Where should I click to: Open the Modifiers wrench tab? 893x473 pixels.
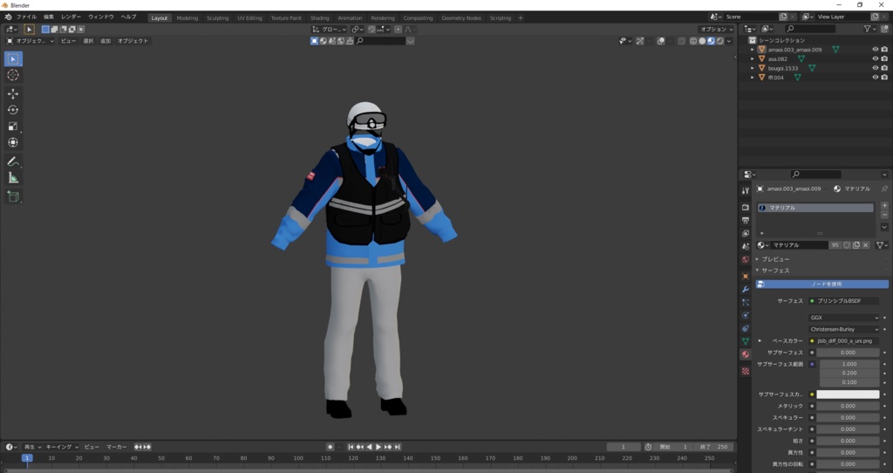pos(746,290)
